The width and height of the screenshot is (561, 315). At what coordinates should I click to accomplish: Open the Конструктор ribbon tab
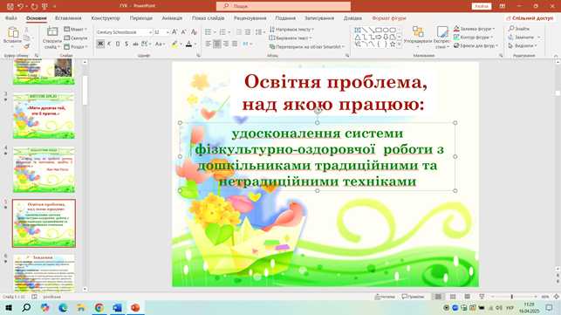(x=106, y=18)
